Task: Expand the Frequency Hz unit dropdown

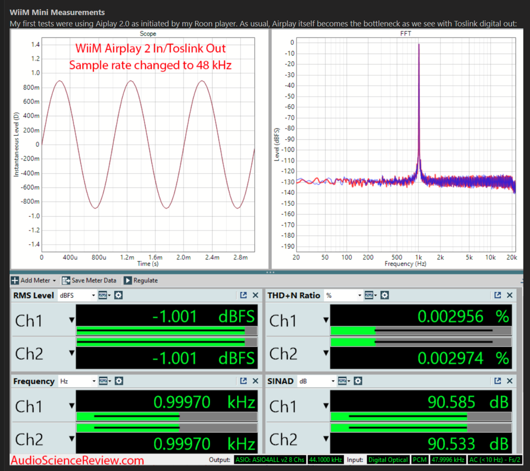Action: tap(77, 381)
